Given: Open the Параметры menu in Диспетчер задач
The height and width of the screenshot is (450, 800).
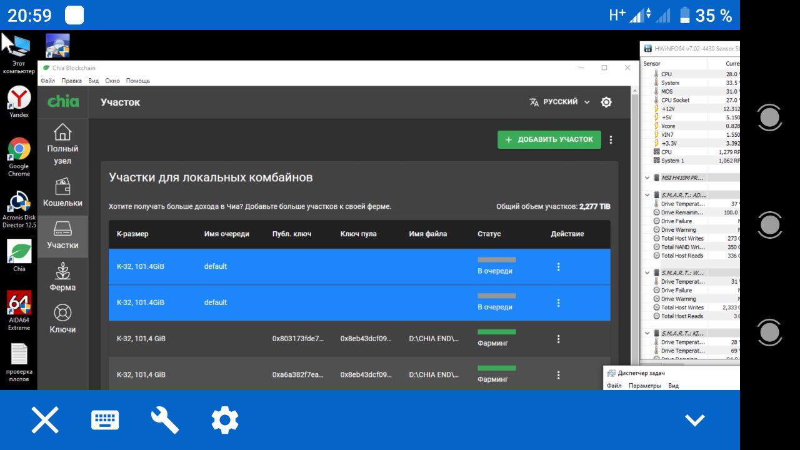Looking at the screenshot, I should click(644, 386).
